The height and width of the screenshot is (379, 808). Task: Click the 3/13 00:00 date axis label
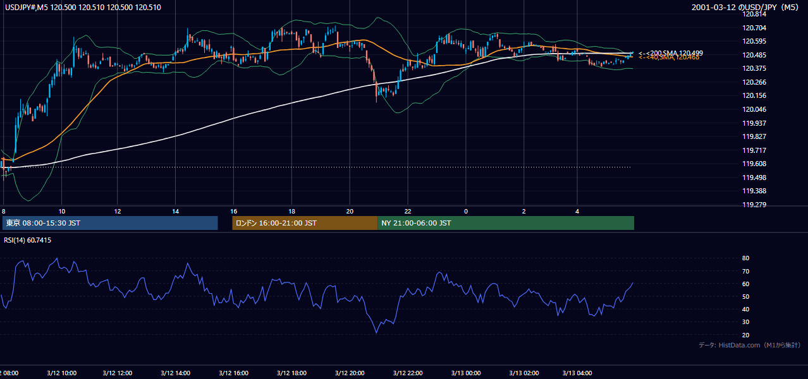(x=465, y=373)
